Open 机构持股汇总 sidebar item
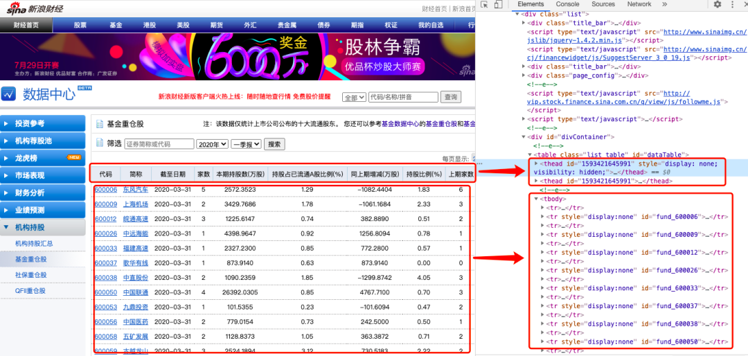 [x=34, y=243]
